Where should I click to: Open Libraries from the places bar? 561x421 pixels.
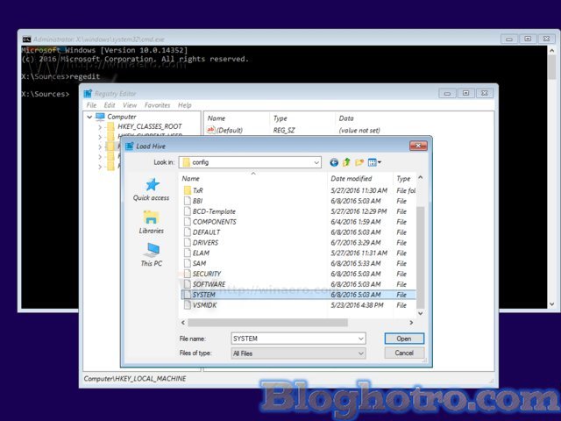[151, 222]
